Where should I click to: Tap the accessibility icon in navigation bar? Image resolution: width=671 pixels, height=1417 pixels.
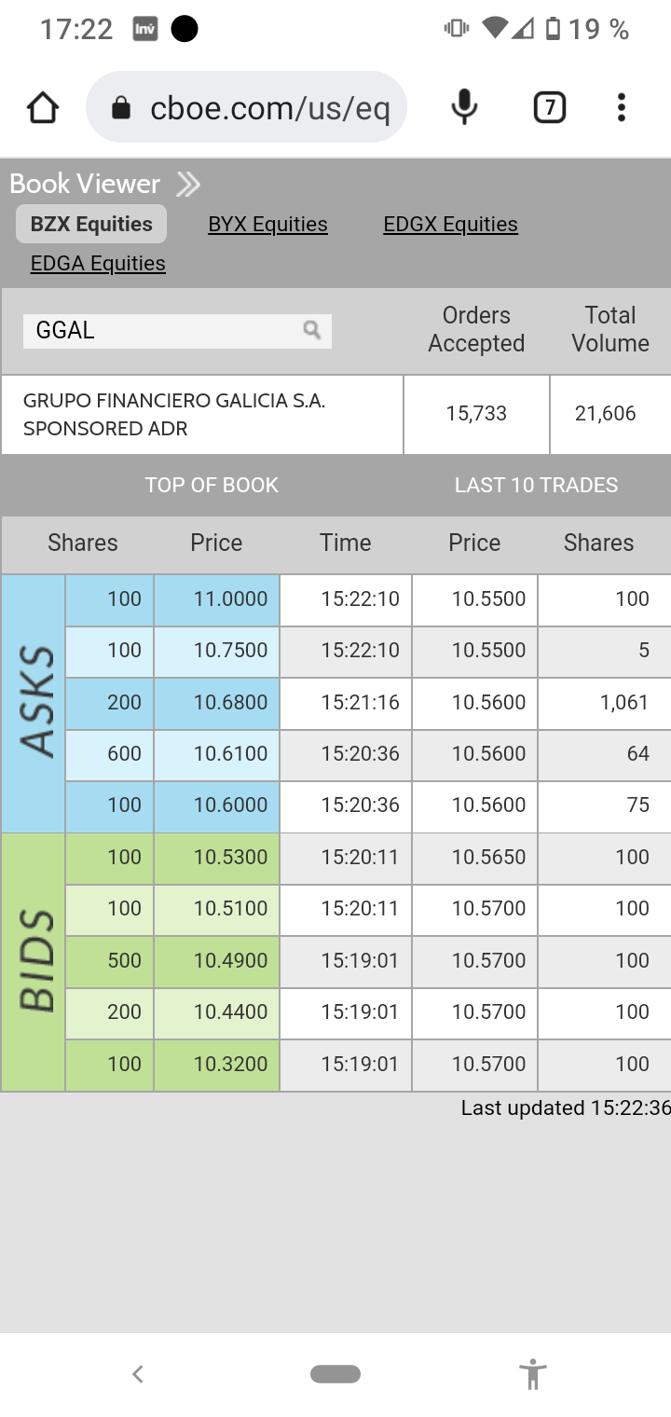[x=533, y=1374]
